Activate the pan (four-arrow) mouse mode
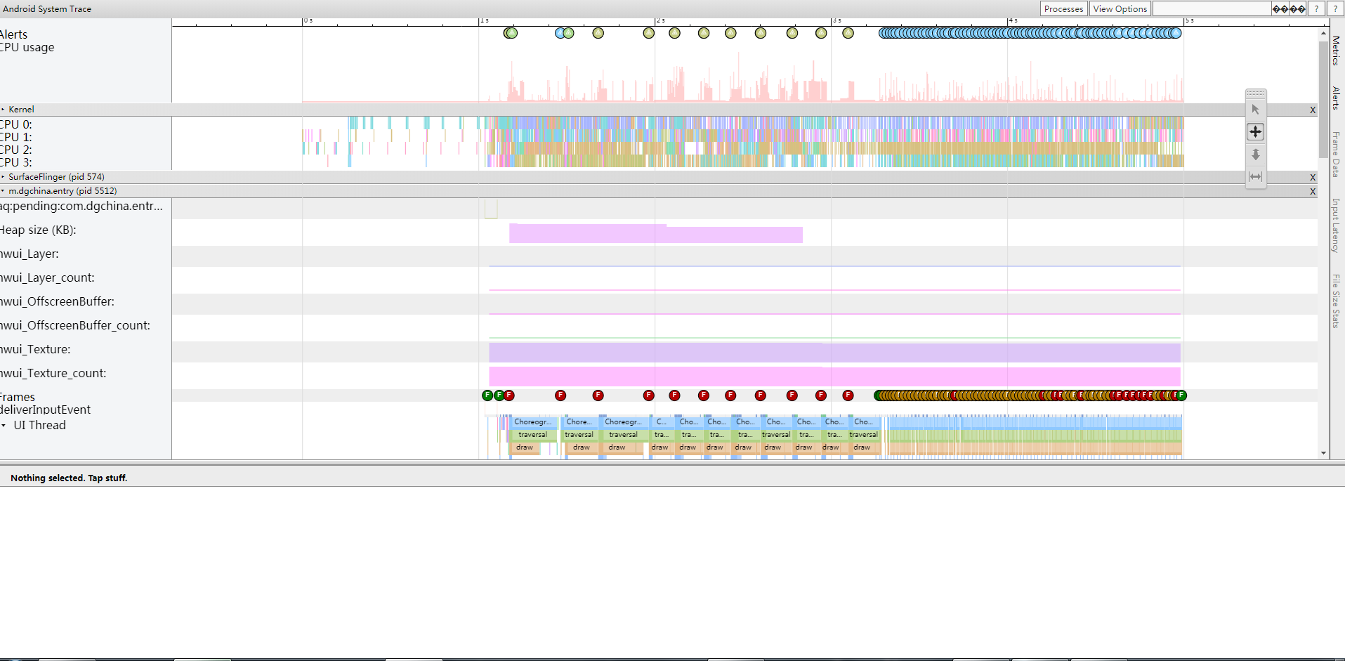 [x=1256, y=132]
